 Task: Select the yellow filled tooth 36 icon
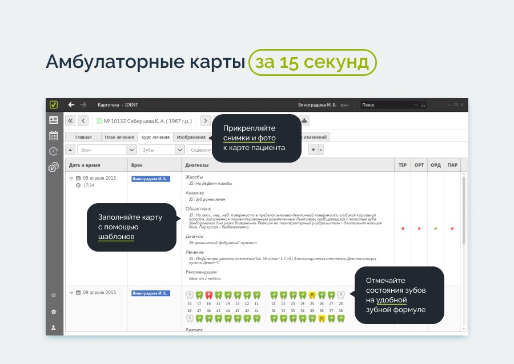[322, 318]
